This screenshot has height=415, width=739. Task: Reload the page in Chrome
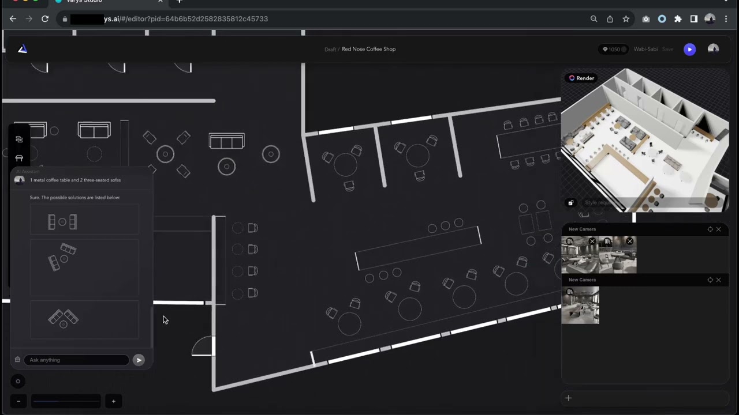coord(45,19)
